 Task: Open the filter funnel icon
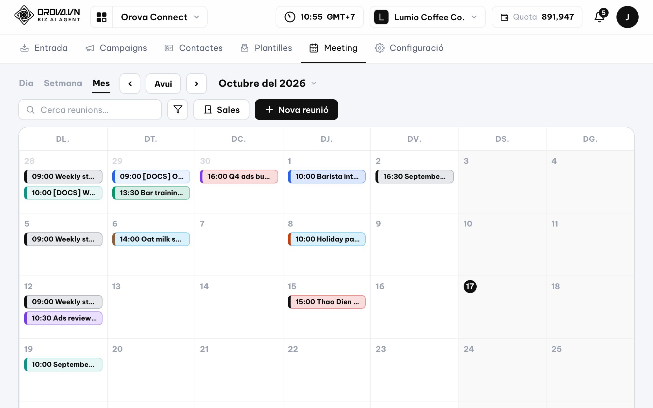tap(178, 110)
